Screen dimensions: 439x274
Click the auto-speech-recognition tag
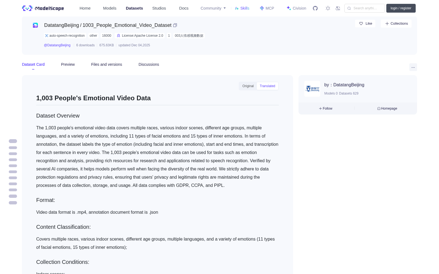[x=65, y=36]
